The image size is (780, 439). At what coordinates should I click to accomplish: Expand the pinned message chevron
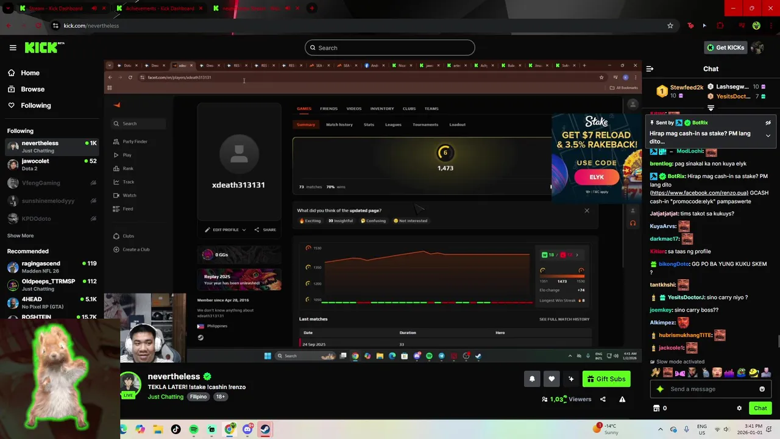click(768, 135)
